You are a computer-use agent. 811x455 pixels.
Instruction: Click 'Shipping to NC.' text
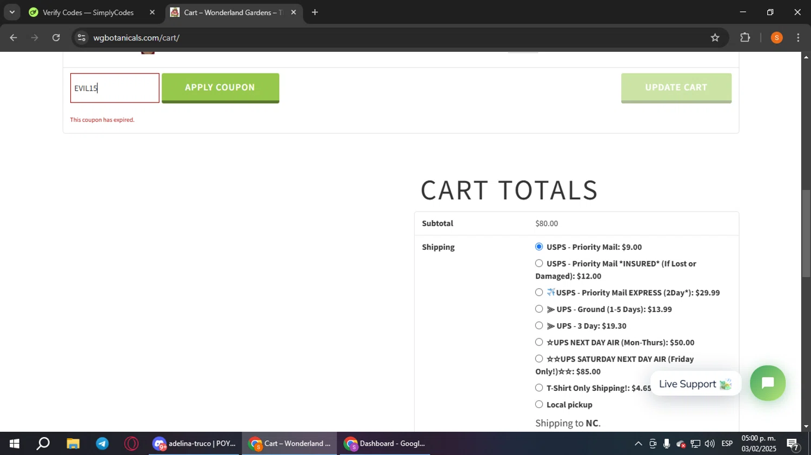pyautogui.click(x=568, y=423)
